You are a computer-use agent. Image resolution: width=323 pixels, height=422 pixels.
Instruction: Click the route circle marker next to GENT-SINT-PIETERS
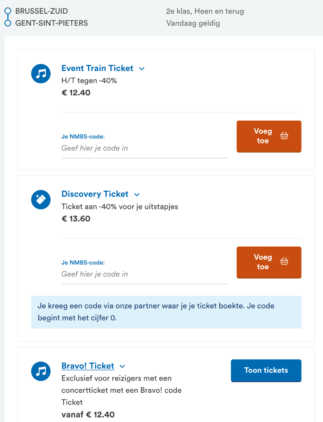pyautogui.click(x=8, y=23)
